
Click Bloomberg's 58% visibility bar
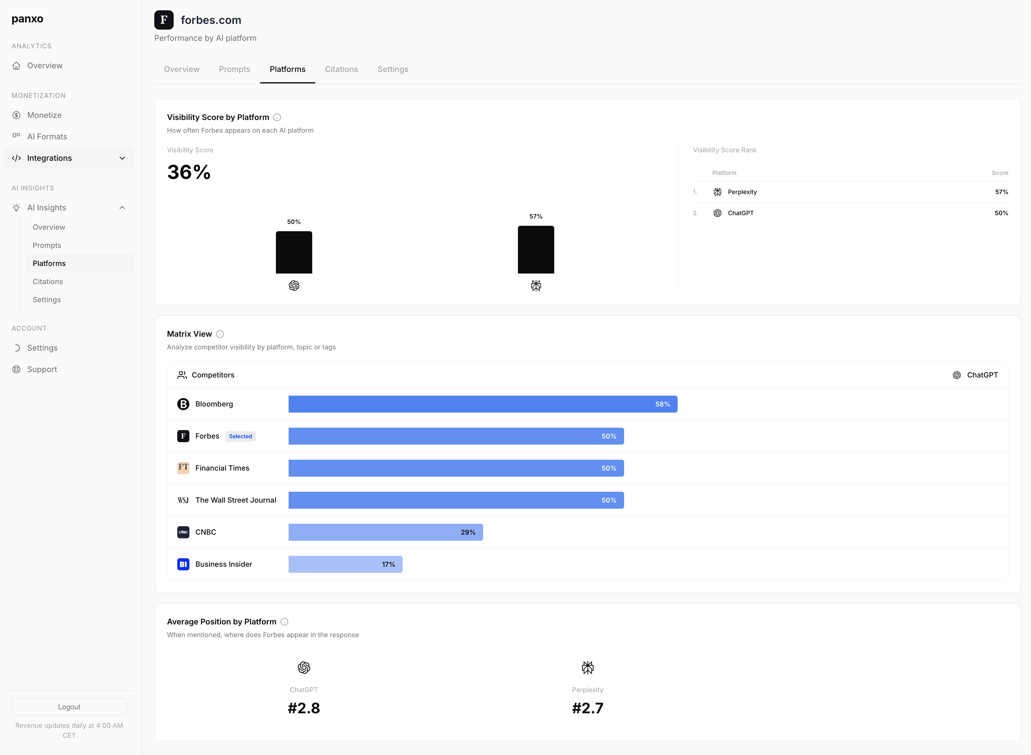point(483,404)
